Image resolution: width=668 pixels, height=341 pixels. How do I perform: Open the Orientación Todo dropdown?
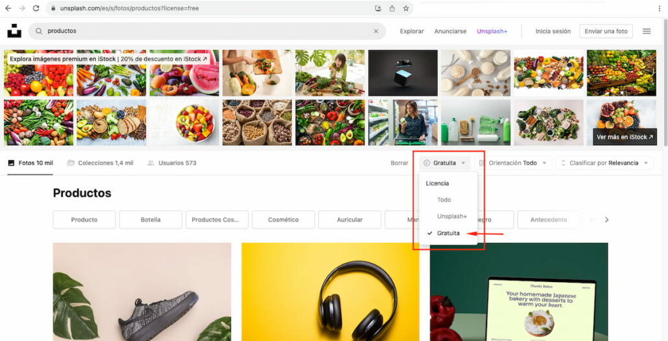513,163
